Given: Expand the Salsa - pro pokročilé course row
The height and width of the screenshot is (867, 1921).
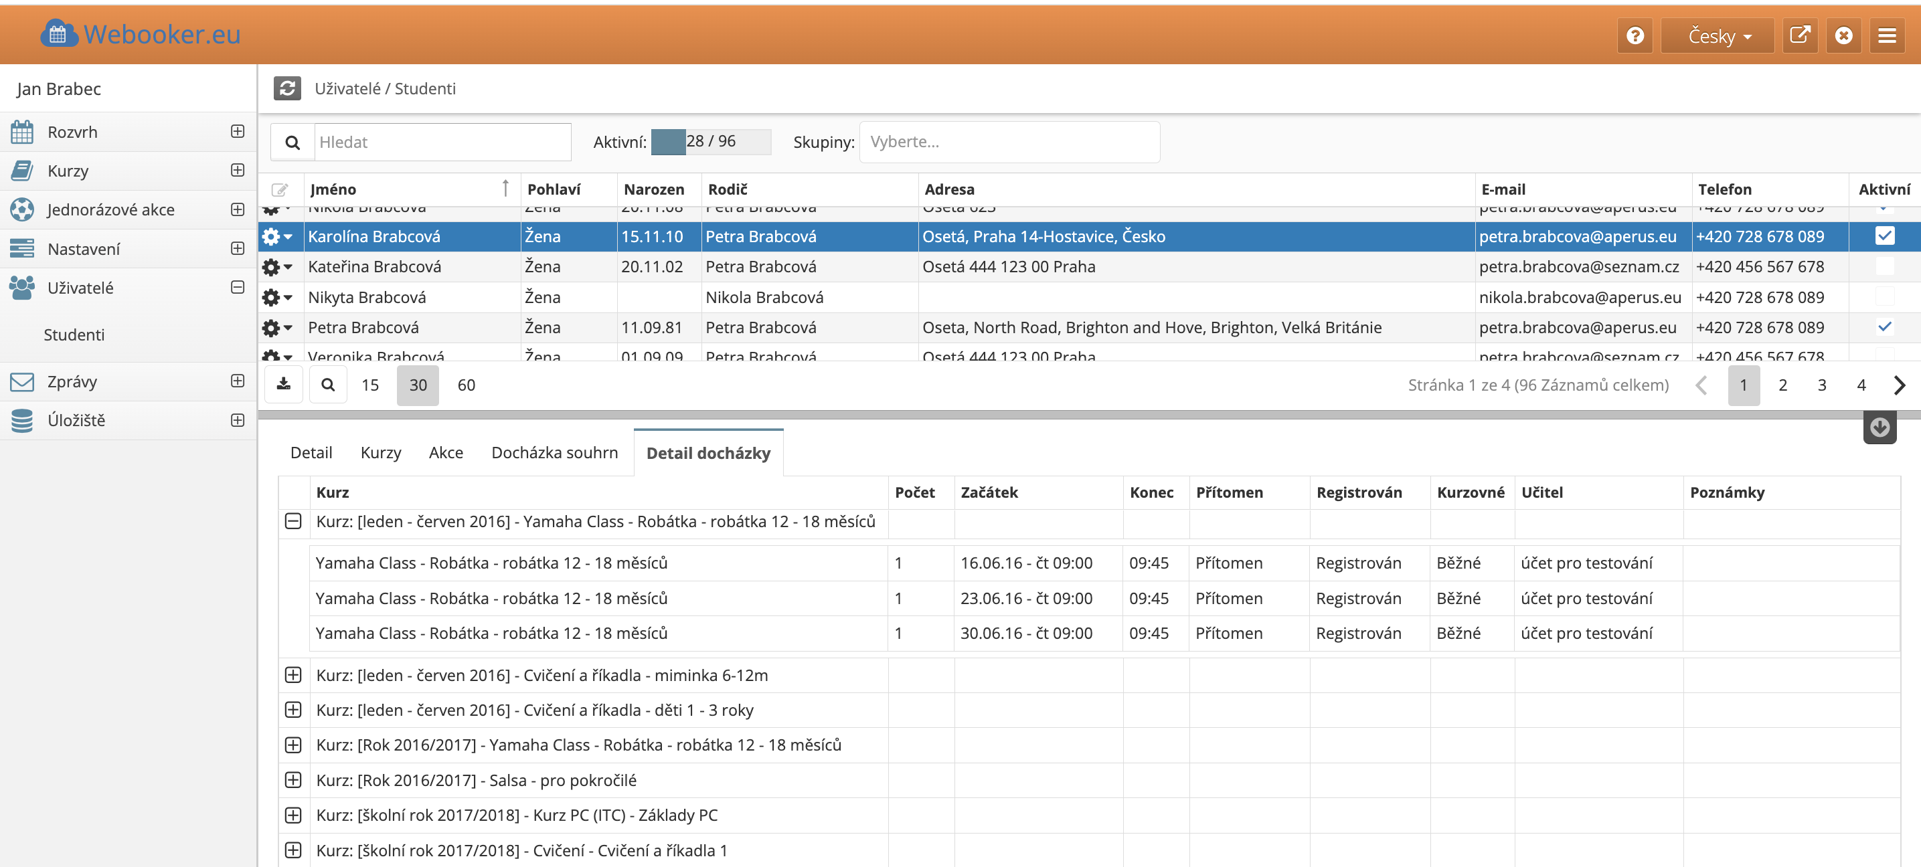Looking at the screenshot, I should [x=293, y=780].
